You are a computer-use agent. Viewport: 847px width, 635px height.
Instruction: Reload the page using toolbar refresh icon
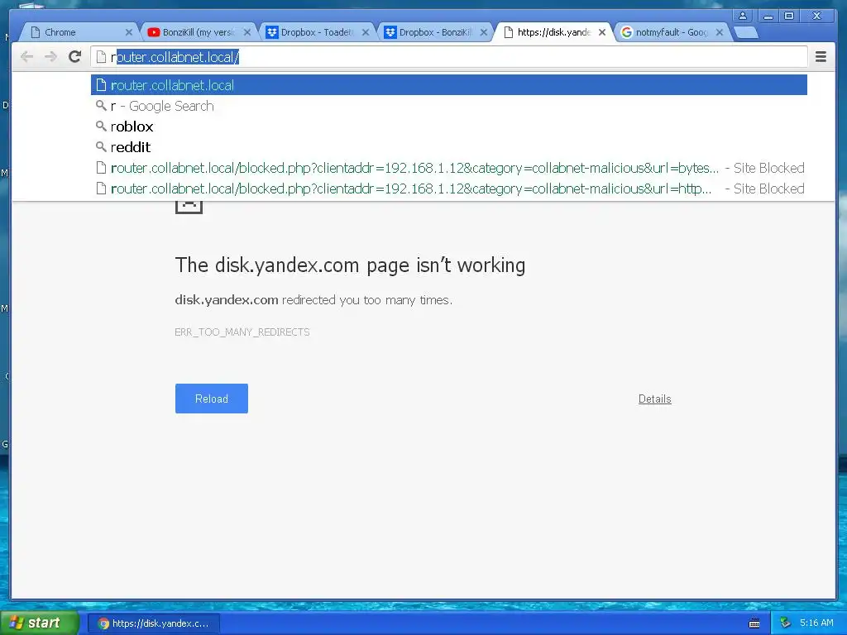pos(75,56)
